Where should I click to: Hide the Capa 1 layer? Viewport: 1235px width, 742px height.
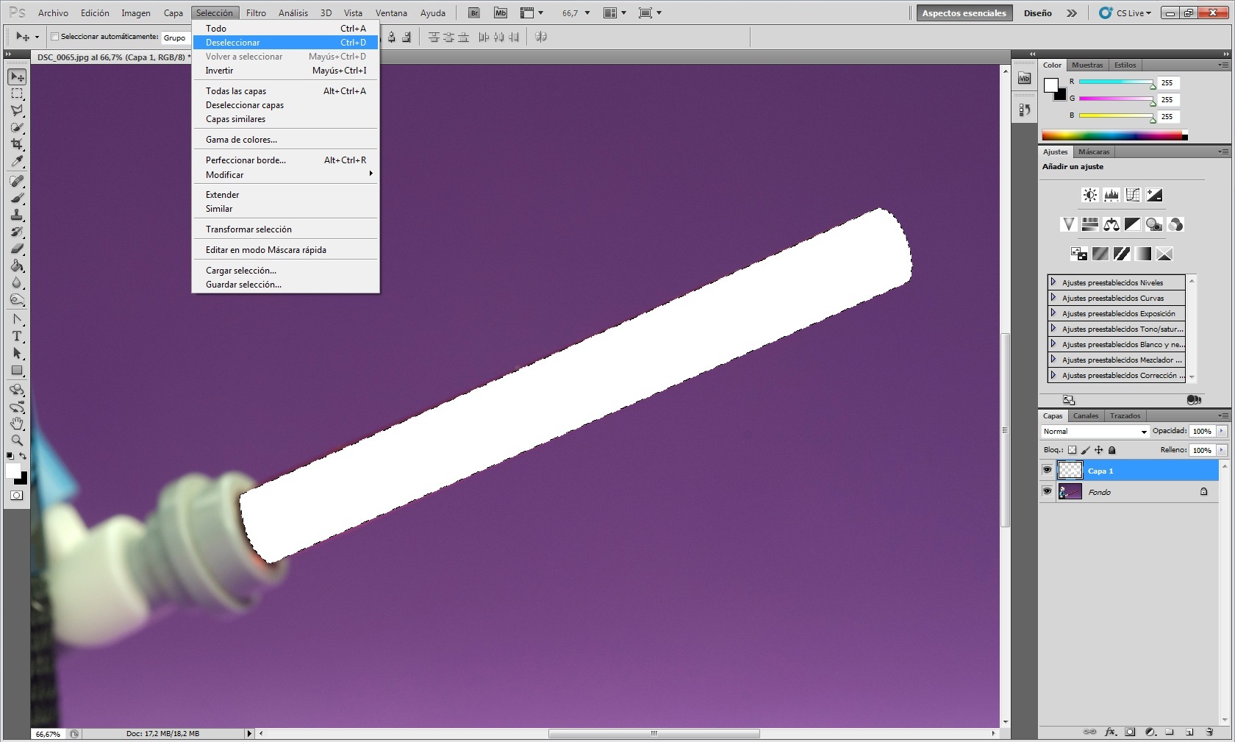click(1047, 471)
